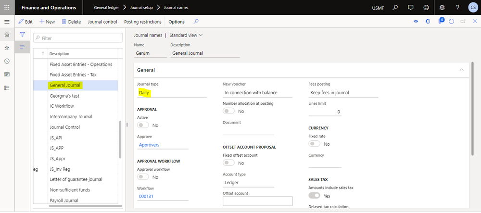Click the refresh icon in action bar
The image size is (481, 213).
click(x=451, y=22)
